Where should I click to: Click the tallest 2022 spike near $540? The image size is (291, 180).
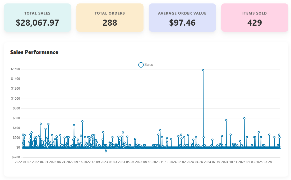click(x=82, y=121)
